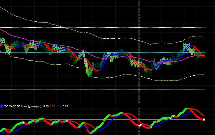The height and width of the screenshot is (135, 215).
Task: Click the red dotted horizontal level line
Action: click(103, 89)
